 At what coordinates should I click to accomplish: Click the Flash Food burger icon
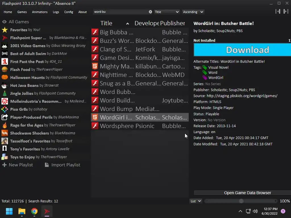(5, 70)
